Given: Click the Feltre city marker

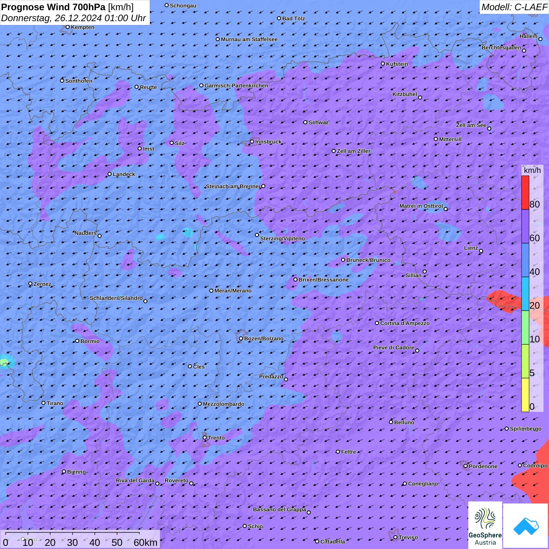Looking at the screenshot, I should coord(338,452).
